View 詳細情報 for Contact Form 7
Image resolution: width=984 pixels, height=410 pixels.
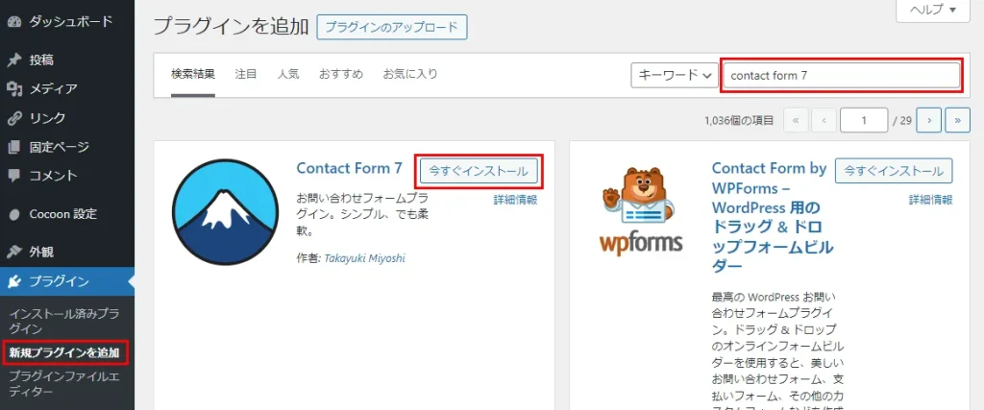point(515,200)
